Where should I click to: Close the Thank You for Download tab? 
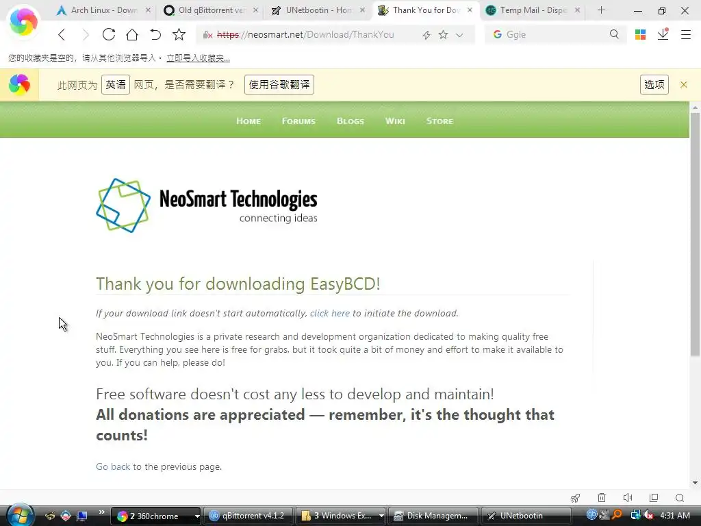[x=470, y=10]
